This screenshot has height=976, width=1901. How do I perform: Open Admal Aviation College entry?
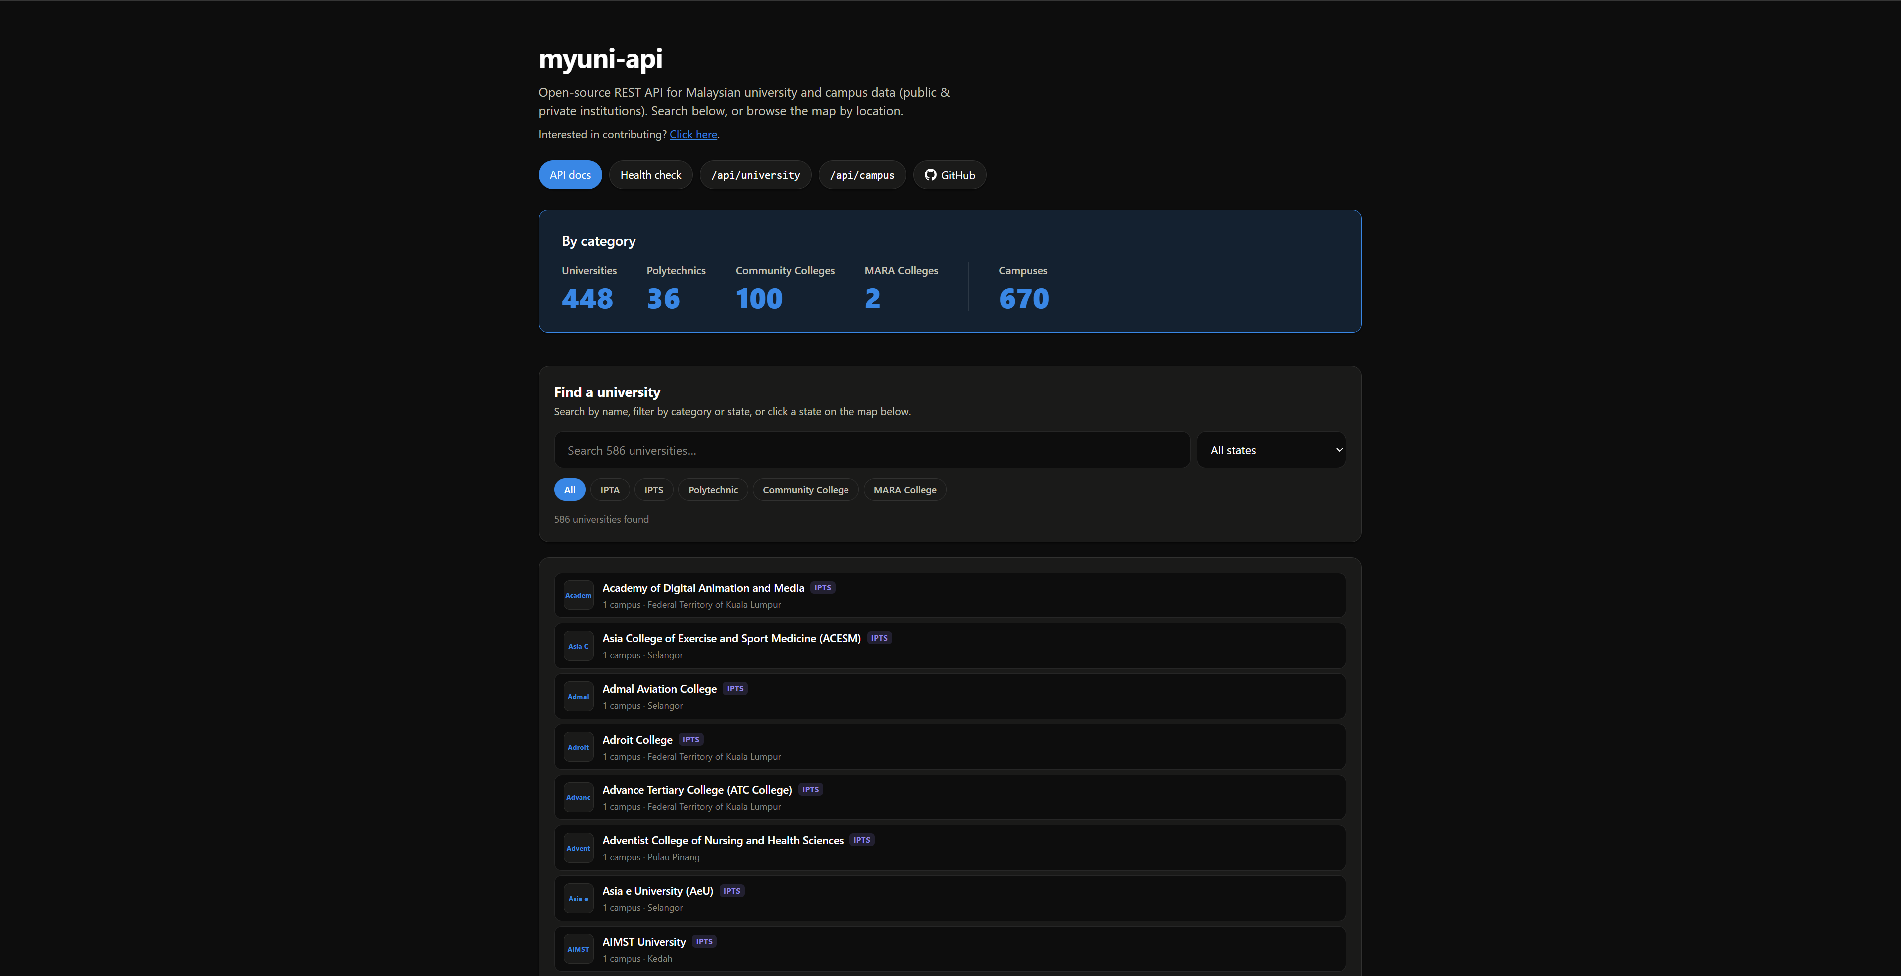[950, 696]
